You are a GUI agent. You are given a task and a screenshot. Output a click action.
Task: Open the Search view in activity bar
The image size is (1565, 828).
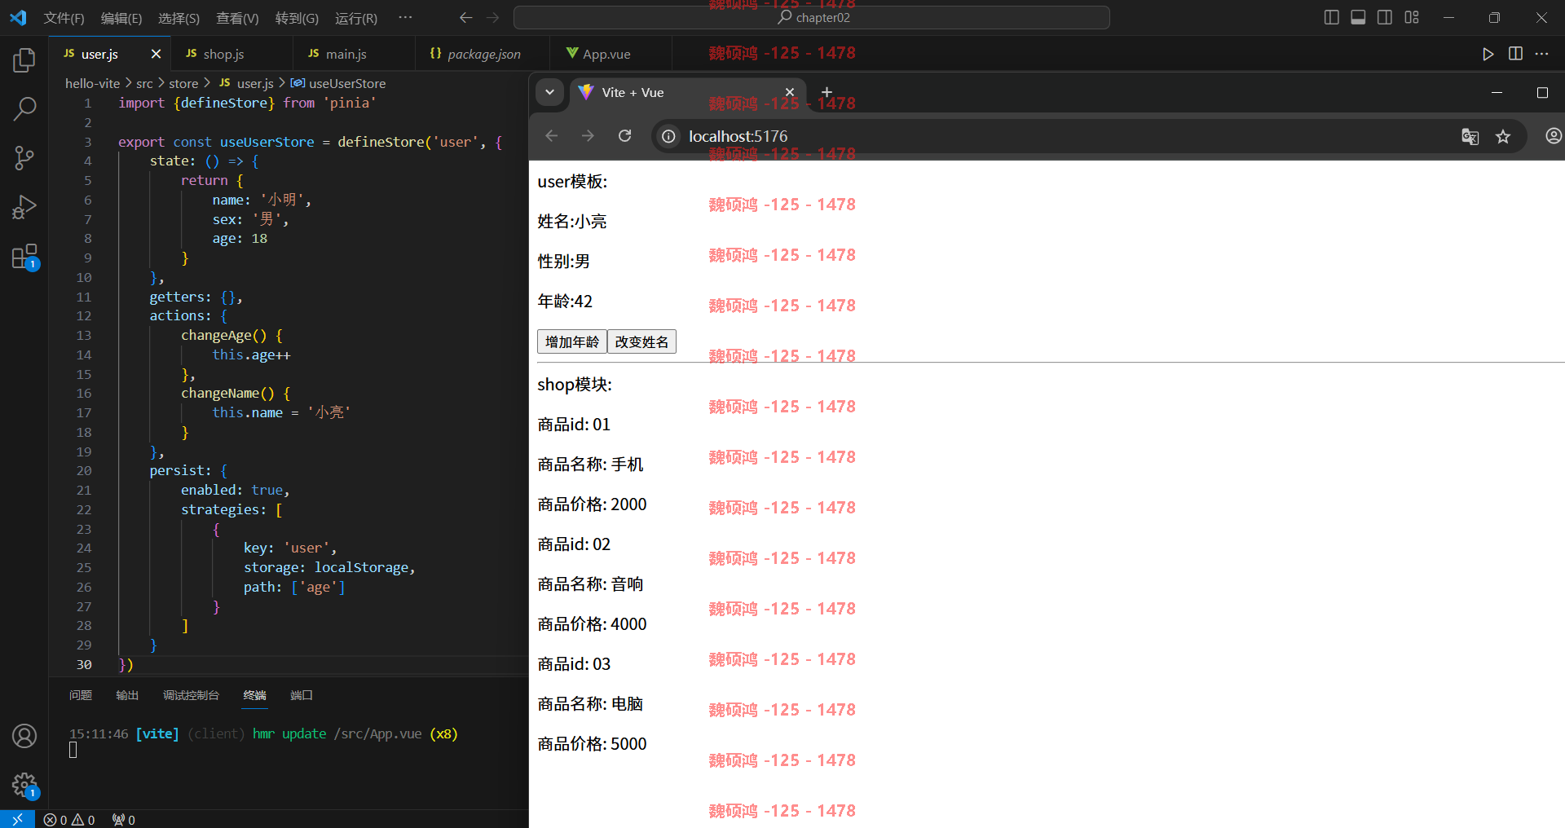point(24,108)
